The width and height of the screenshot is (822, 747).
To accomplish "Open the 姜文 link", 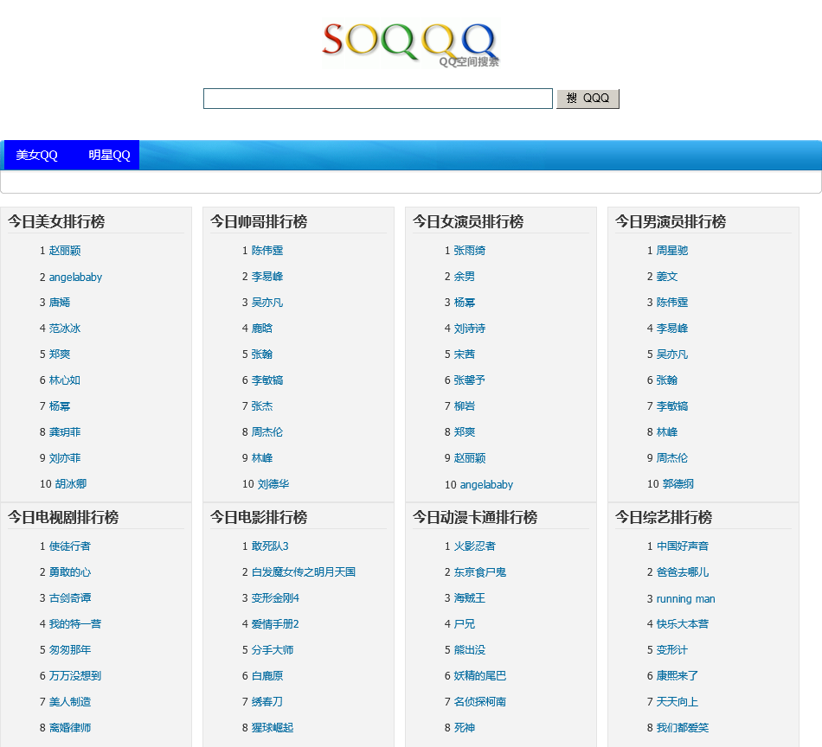I will click(x=667, y=277).
